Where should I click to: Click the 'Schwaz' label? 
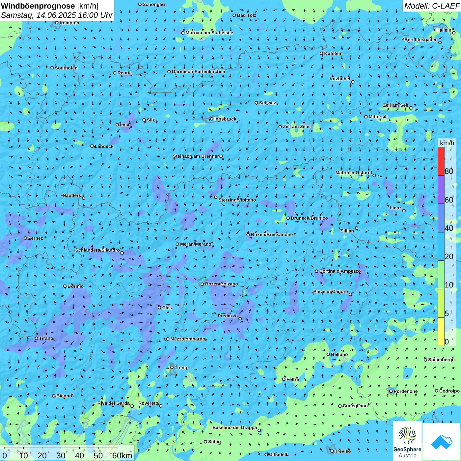pyautogui.click(x=267, y=103)
